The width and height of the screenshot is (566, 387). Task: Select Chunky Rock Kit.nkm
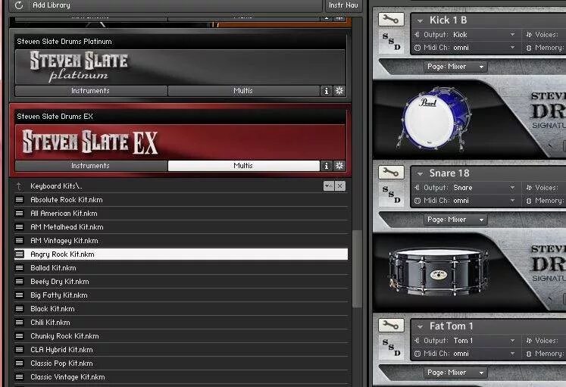(181, 336)
